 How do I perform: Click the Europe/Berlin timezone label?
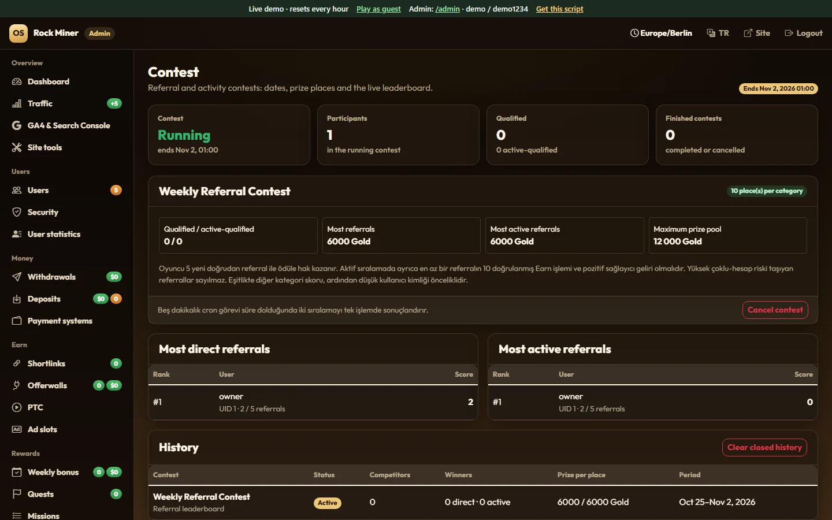point(666,33)
